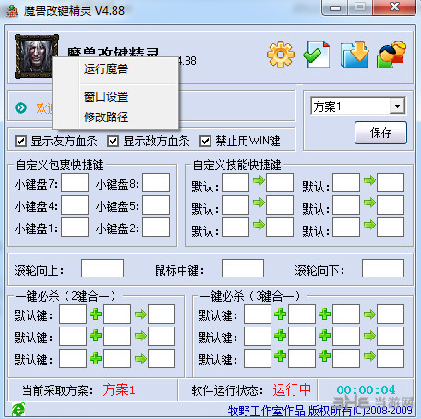421x419 pixels.
Task: Open the 方案1 scheme dropdown
Action: click(397, 106)
